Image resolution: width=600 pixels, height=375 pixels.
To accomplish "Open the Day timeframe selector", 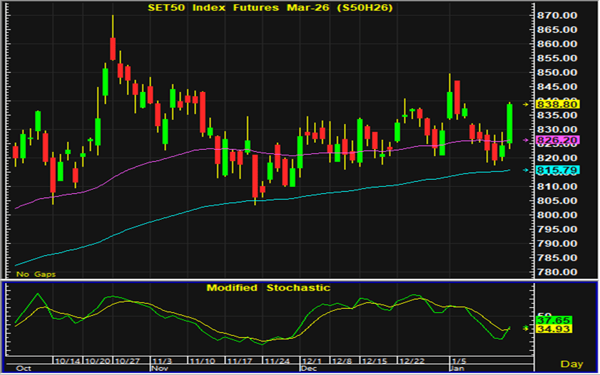I will pyautogui.click(x=571, y=364).
